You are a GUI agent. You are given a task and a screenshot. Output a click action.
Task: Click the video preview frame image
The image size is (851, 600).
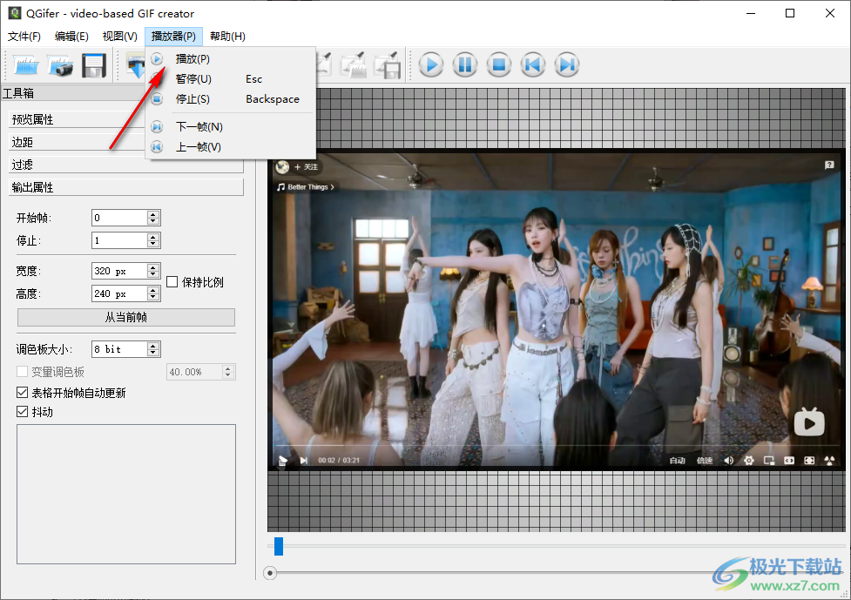pos(557,309)
